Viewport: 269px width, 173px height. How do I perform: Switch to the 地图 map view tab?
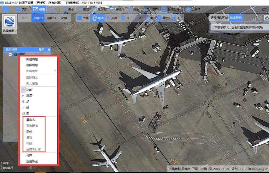coord(25,18)
